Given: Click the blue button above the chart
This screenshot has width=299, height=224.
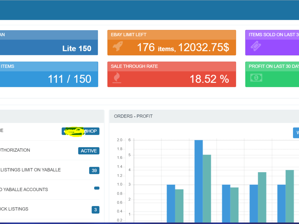Looking at the screenshot, I should 296,133.
